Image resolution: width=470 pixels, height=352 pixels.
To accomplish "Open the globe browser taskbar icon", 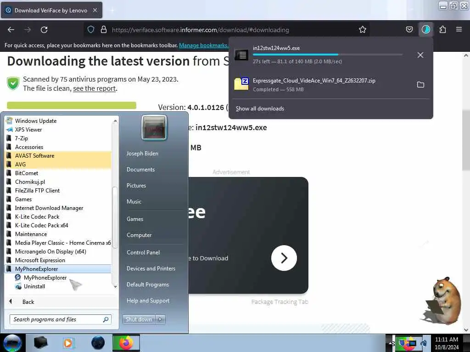I will click(98, 343).
